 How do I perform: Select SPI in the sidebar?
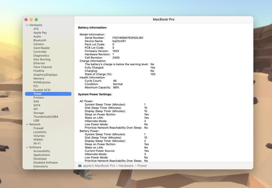[x=36, y=109]
